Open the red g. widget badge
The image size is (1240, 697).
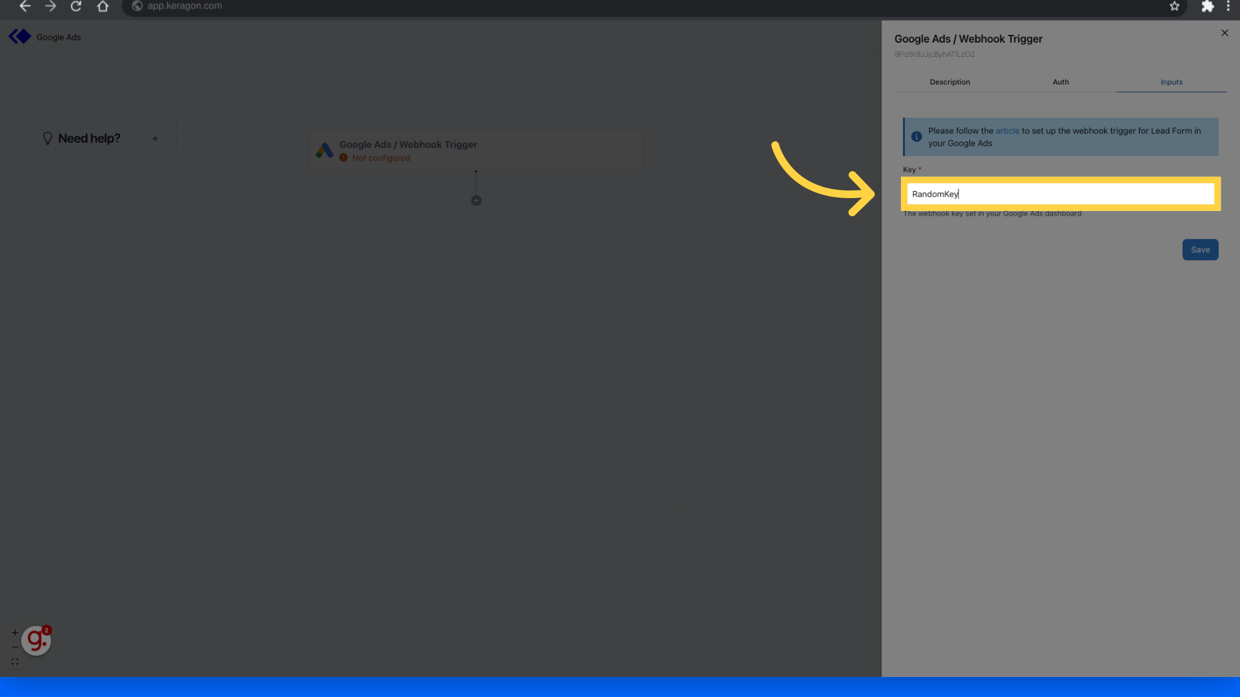36,640
